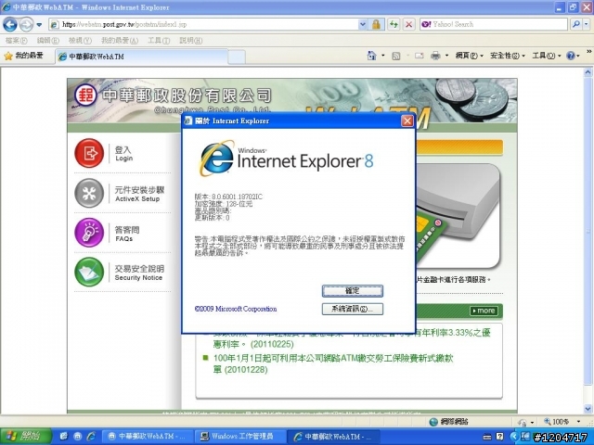The height and width of the screenshot is (445, 594).
Task: Open the 編輯(E) menu
Action: coord(47,40)
